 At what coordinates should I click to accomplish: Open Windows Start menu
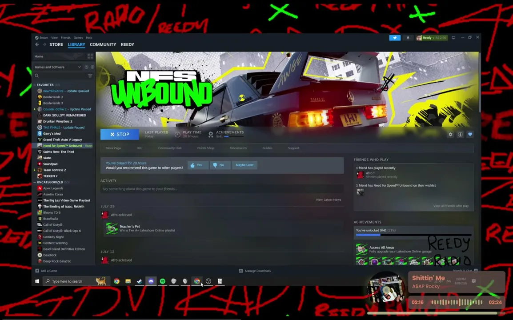coord(37,281)
